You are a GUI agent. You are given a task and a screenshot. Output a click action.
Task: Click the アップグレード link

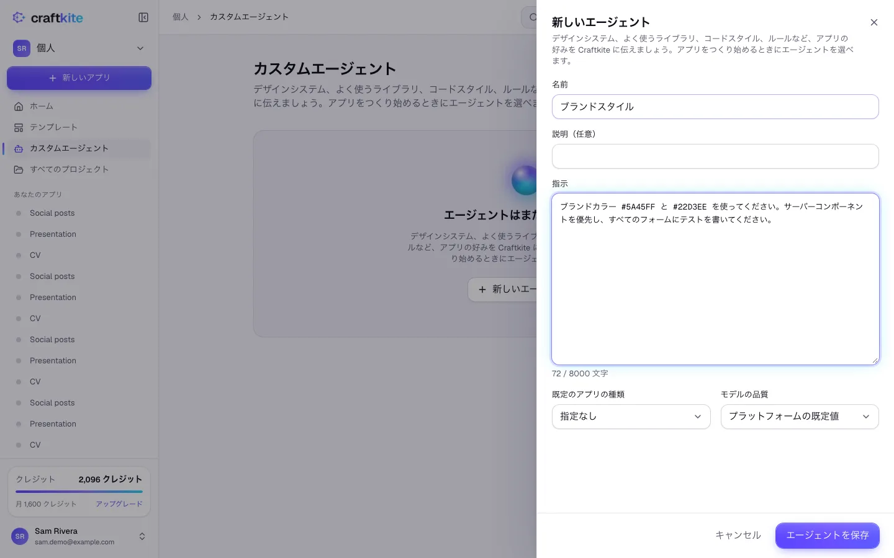[x=119, y=504]
